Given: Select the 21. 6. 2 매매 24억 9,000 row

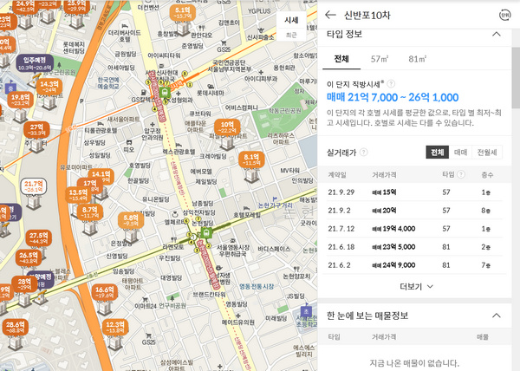Looking at the screenshot, I should coord(414,265).
